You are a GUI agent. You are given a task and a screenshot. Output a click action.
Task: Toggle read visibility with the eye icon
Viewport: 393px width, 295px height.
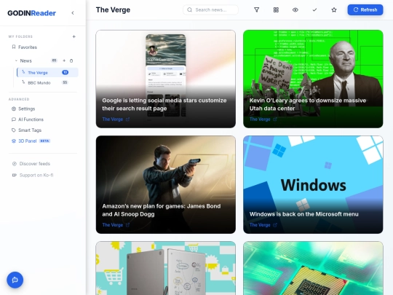pos(295,9)
